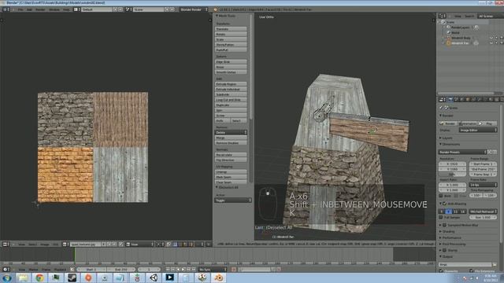504x283 pixels.
Task: Click the RenderLayers icon in the outliner
Action: point(448,28)
